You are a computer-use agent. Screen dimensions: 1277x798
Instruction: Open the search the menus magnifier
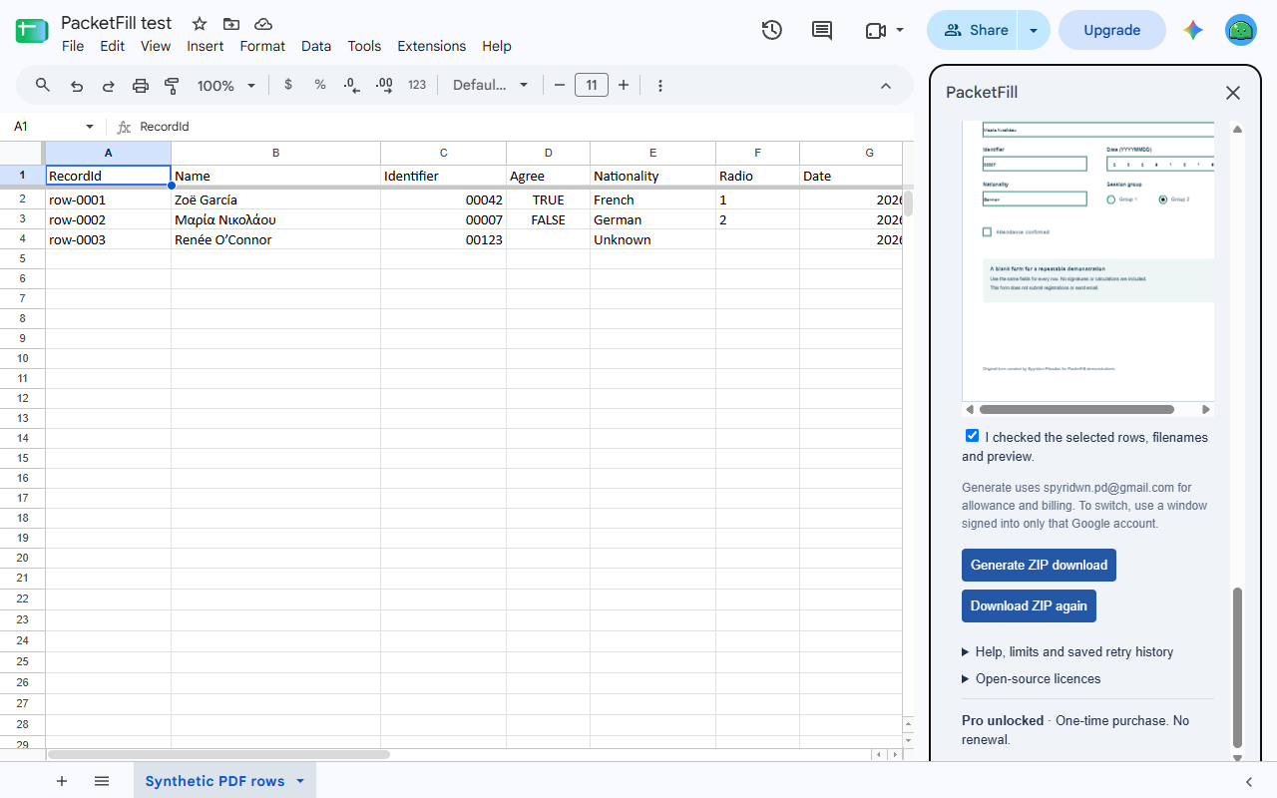pos(43,85)
